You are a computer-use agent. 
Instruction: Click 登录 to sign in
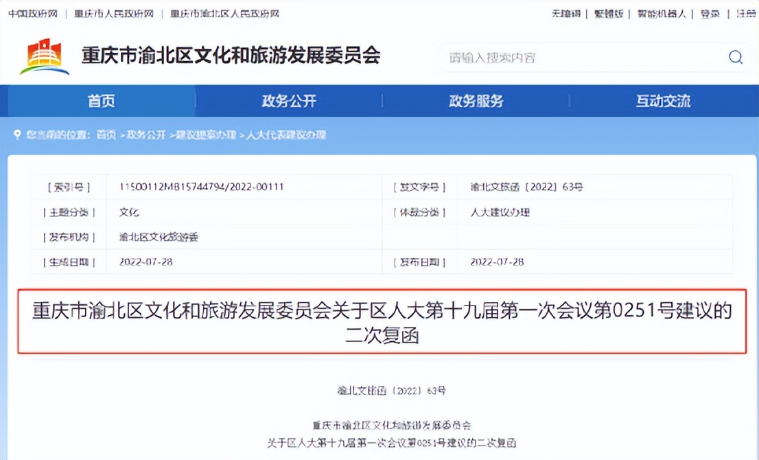709,14
